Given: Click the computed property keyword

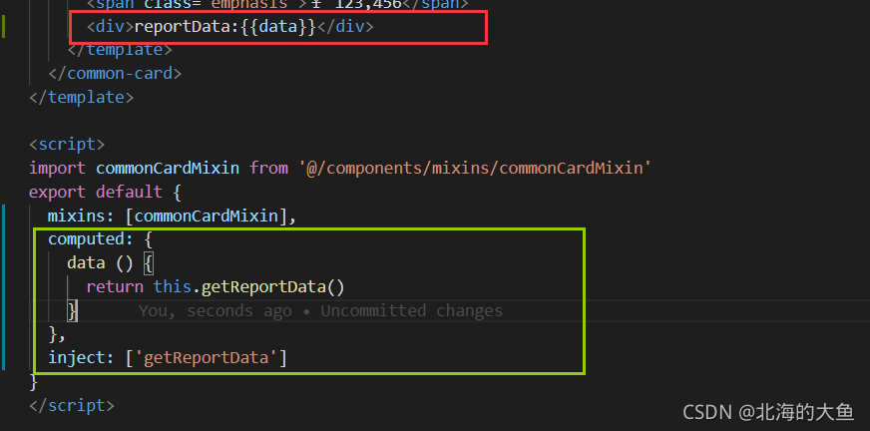Looking at the screenshot, I should tap(86, 239).
